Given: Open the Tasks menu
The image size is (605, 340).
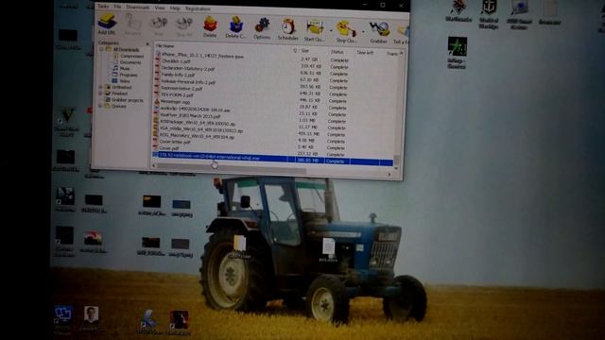Looking at the screenshot, I should (x=103, y=7).
